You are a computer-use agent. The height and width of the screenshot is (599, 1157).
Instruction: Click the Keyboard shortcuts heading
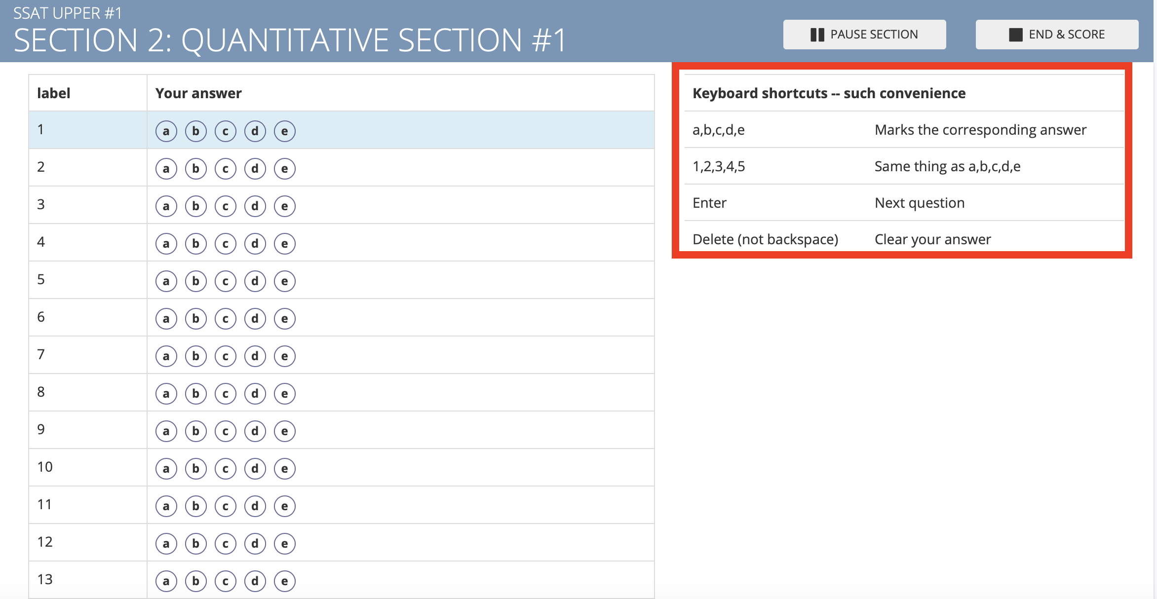pos(829,93)
